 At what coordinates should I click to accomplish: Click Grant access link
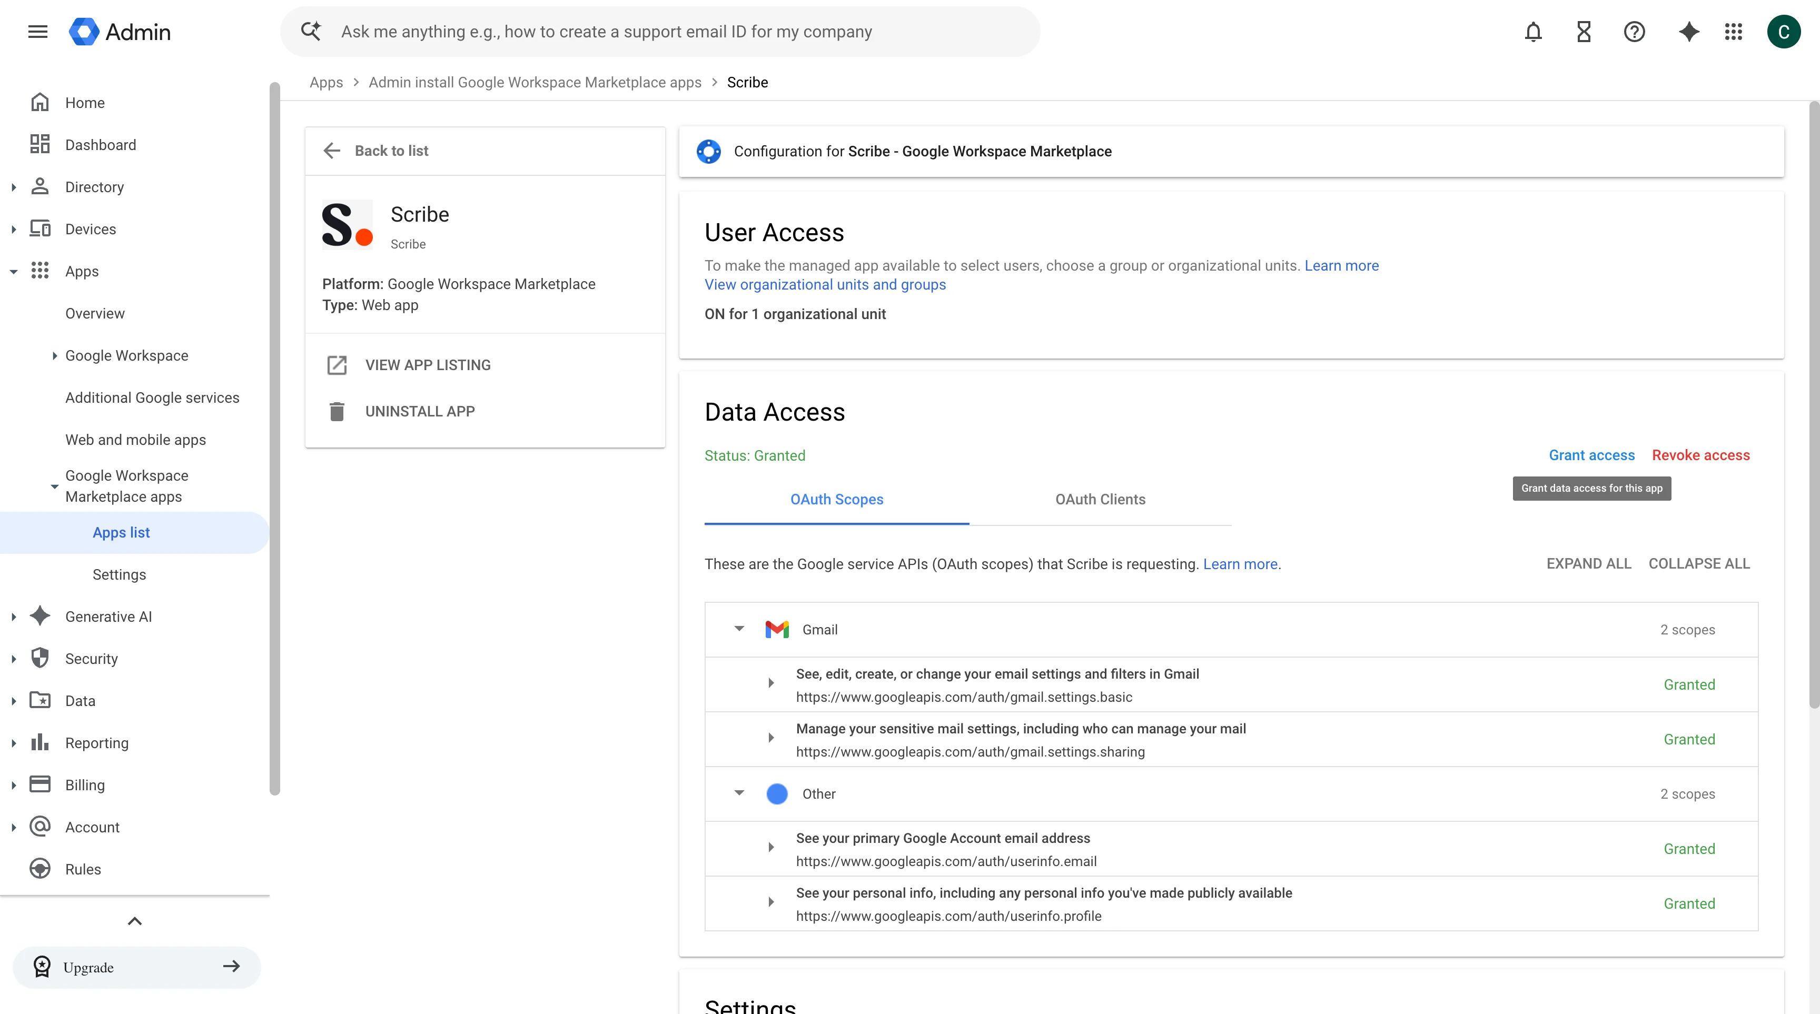1591,455
